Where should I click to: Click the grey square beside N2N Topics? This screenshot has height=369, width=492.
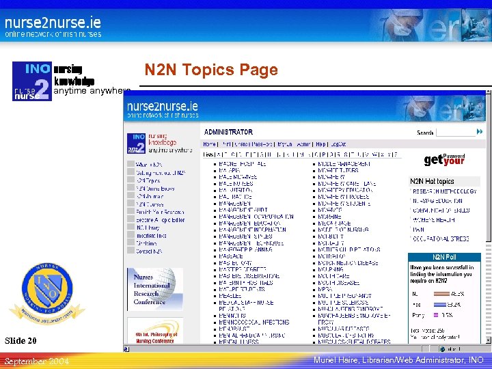coord(131,180)
